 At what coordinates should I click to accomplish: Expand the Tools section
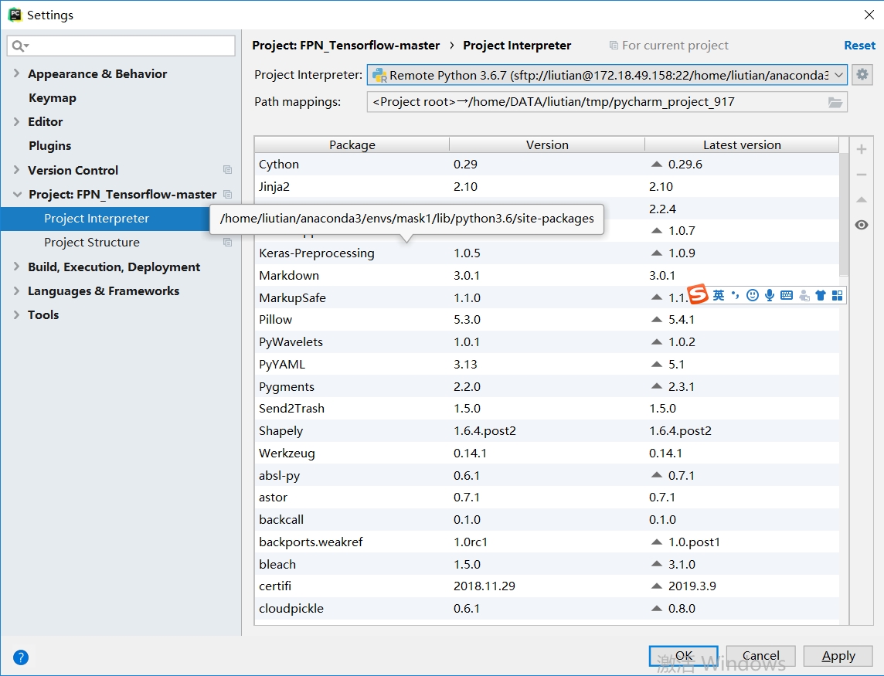tap(16, 314)
